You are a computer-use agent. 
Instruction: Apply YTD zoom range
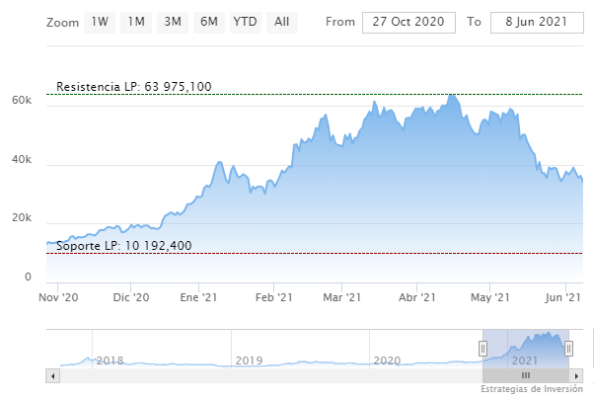(246, 21)
